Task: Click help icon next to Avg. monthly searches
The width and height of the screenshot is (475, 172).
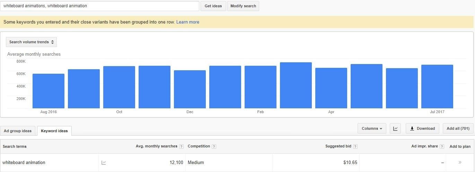Action: tap(182, 146)
